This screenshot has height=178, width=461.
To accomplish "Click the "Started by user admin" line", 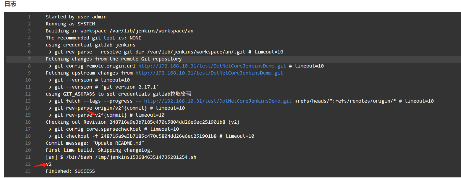I will (x=76, y=17).
